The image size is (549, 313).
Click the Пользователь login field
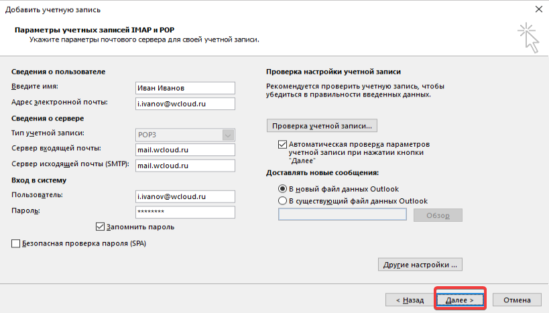tap(184, 196)
